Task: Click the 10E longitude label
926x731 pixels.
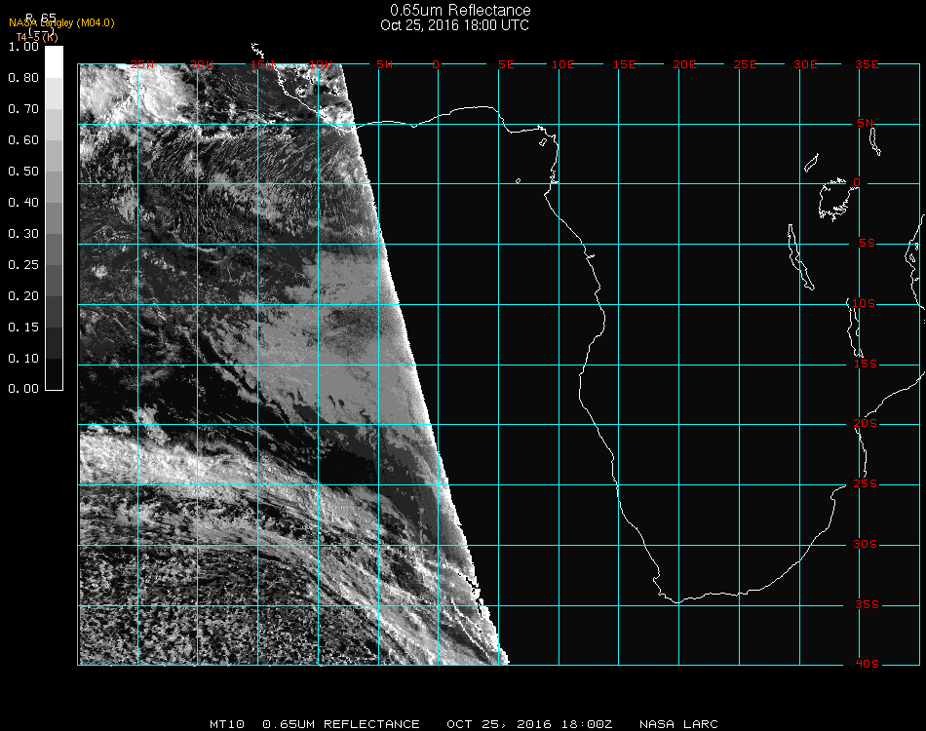Action: click(563, 64)
